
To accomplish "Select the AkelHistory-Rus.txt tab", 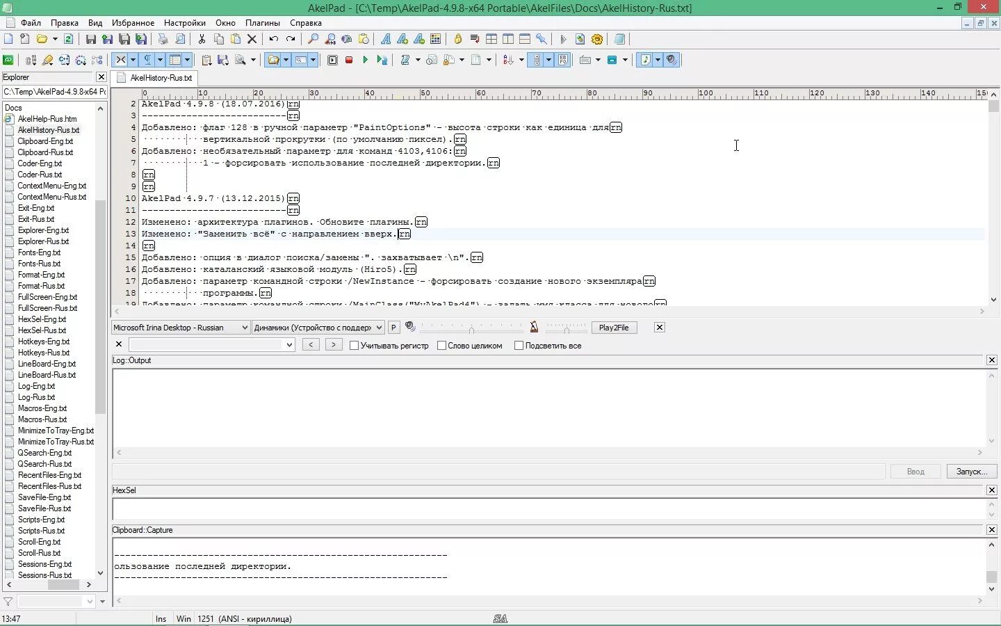I will coord(154,78).
